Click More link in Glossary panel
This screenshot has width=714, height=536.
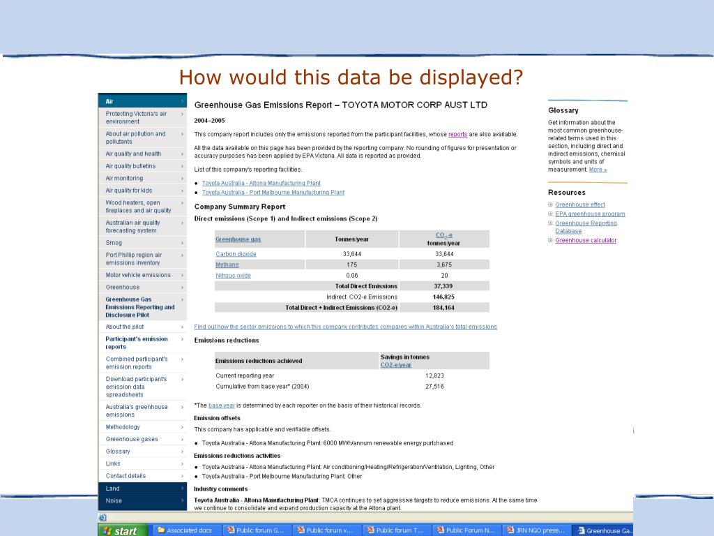[x=598, y=170]
